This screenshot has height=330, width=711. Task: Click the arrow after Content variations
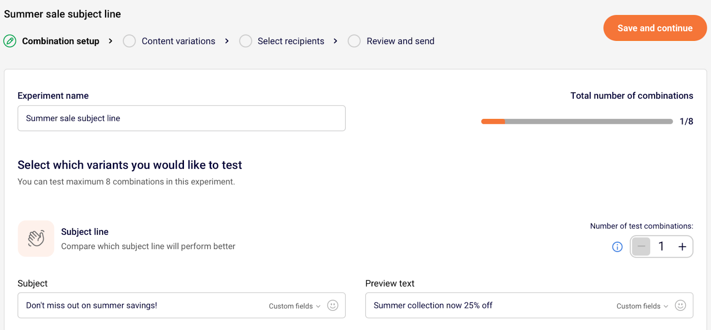(227, 41)
